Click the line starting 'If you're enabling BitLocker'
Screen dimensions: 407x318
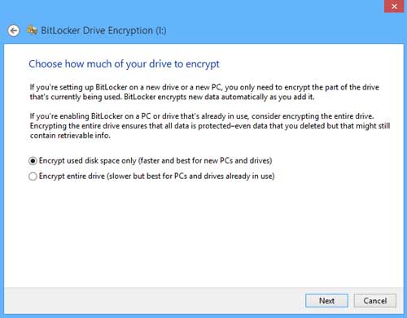(202, 116)
